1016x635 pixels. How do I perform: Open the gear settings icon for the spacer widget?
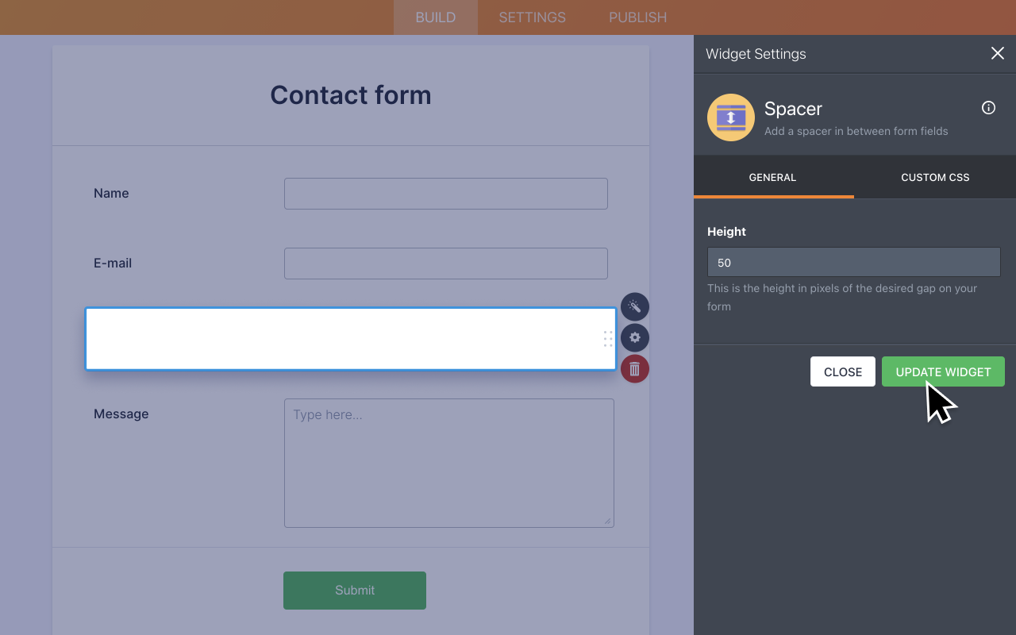634,337
